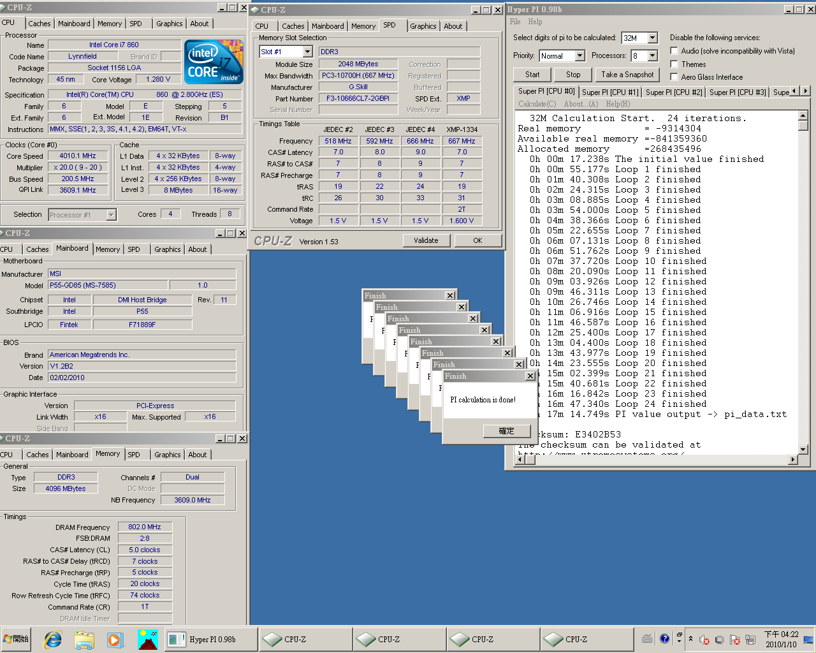
Task: Open SPD tab in CPU-Z Memory window
Action: click(x=134, y=455)
